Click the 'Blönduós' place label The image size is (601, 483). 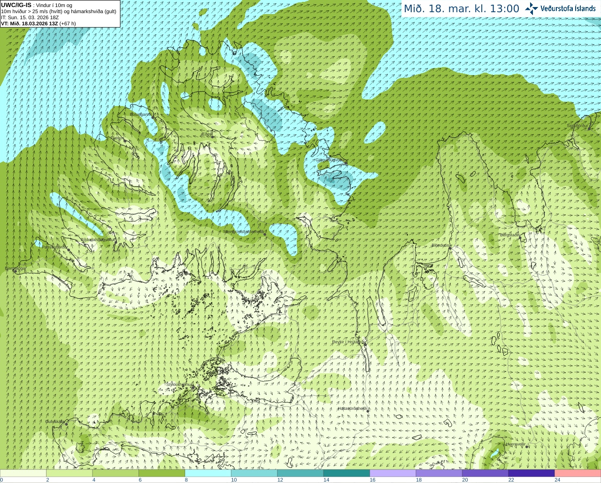[x=440, y=245]
